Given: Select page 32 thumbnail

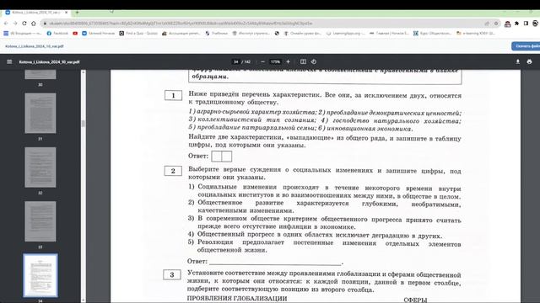Looking at the screenshot, I should tap(40, 167).
